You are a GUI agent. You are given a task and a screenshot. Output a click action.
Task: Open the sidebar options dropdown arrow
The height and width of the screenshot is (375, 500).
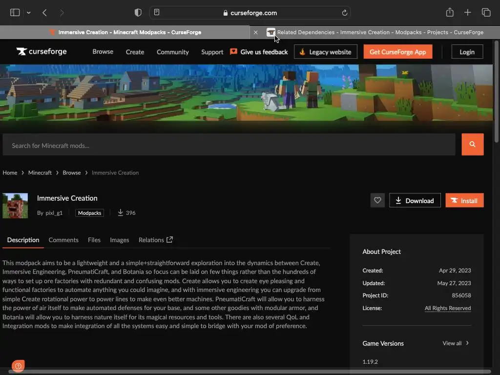29,13
